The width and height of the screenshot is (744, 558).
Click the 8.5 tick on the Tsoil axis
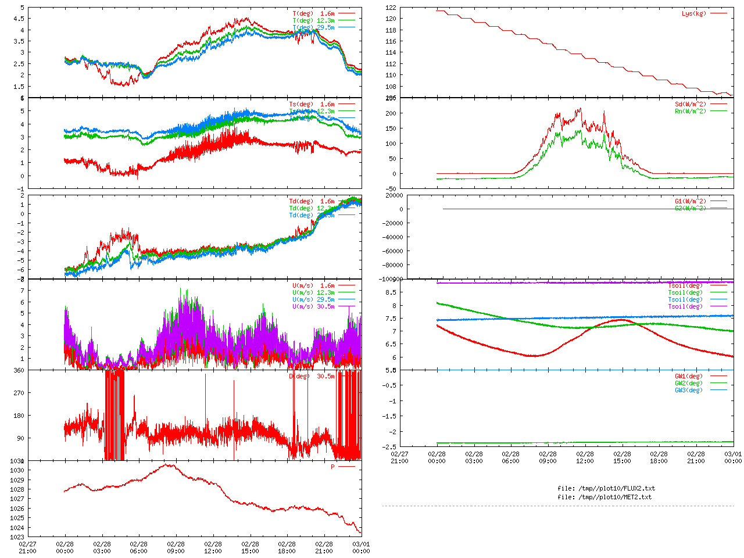click(x=391, y=292)
